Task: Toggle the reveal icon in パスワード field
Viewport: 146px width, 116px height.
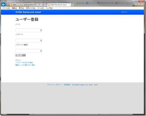Action: [x=41, y=41]
